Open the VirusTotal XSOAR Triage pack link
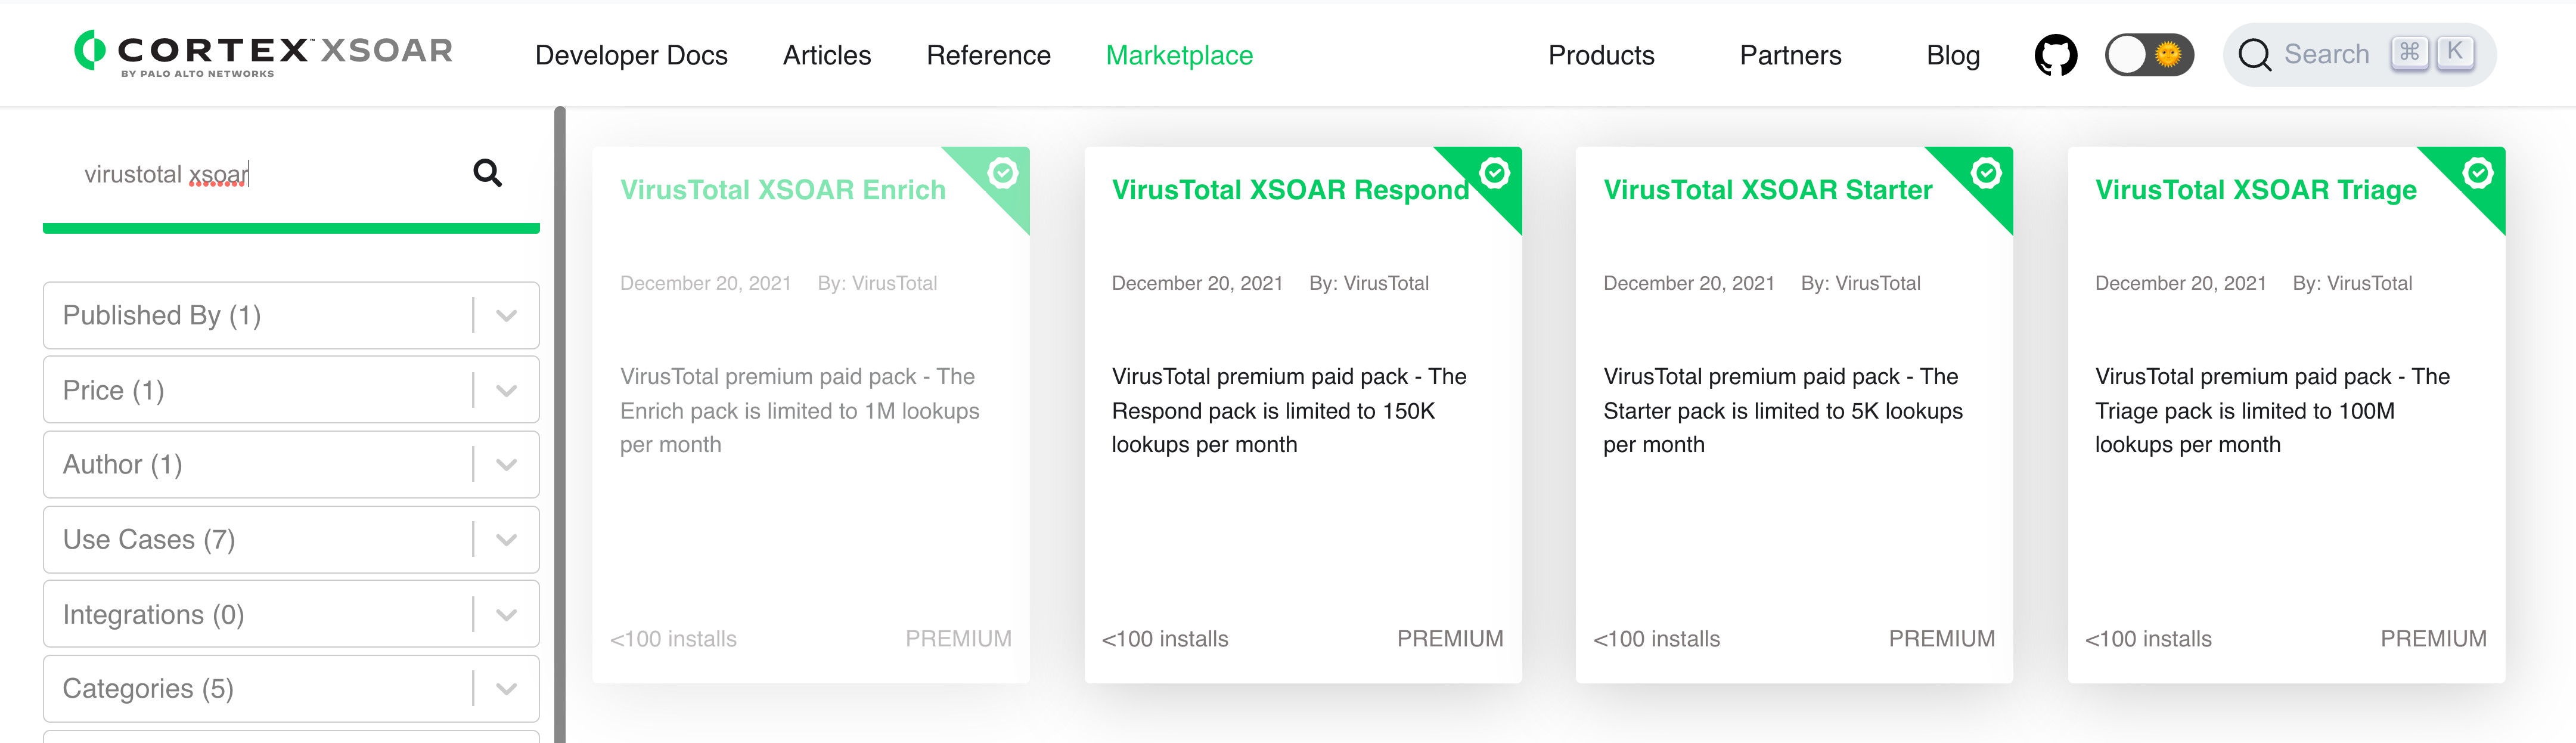Image resolution: width=2576 pixels, height=743 pixels. point(2255,190)
